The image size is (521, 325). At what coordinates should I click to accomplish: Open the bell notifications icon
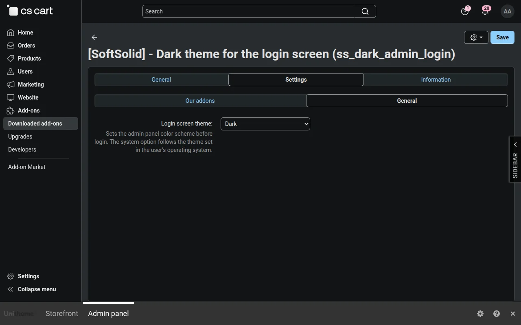pyautogui.click(x=485, y=11)
